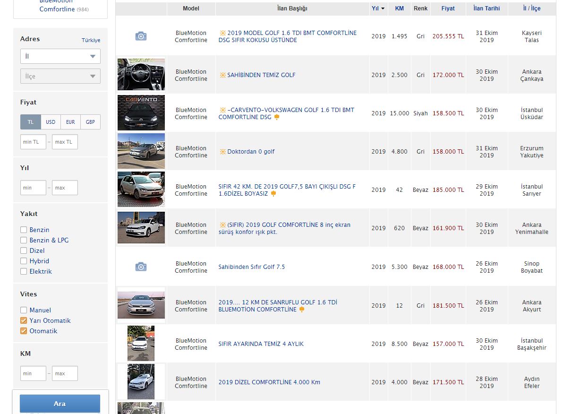Open SIFIR AYARINDA TEMİZ 4 AYLIK listing

[261, 344]
